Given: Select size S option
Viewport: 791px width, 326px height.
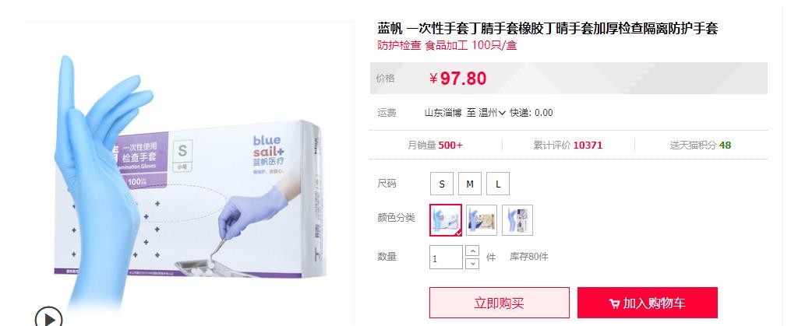Looking at the screenshot, I should 442,184.
